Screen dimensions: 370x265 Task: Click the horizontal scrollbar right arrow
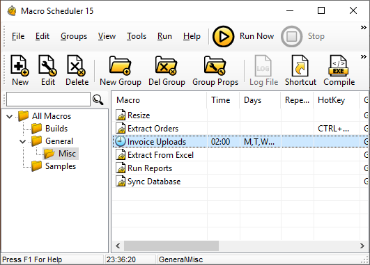click(362, 246)
